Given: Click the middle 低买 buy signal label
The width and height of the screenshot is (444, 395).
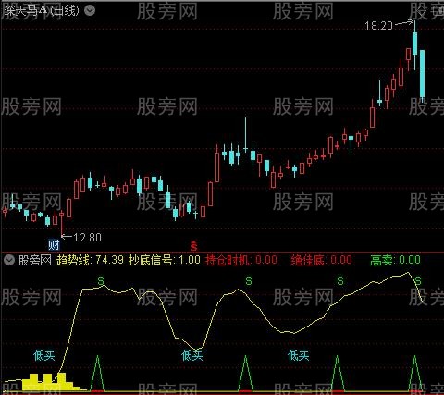Looking at the screenshot, I should tap(192, 355).
